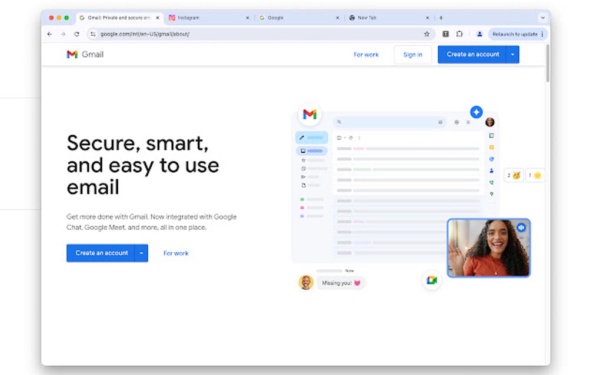The width and height of the screenshot is (600, 375).
Task: Bookmark the page with the star icon
Action: pyautogui.click(x=427, y=34)
